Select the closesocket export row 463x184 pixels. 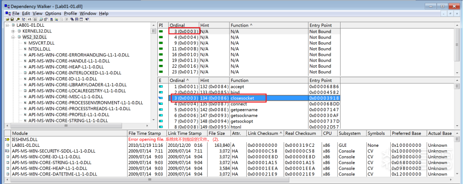[x=254, y=98]
